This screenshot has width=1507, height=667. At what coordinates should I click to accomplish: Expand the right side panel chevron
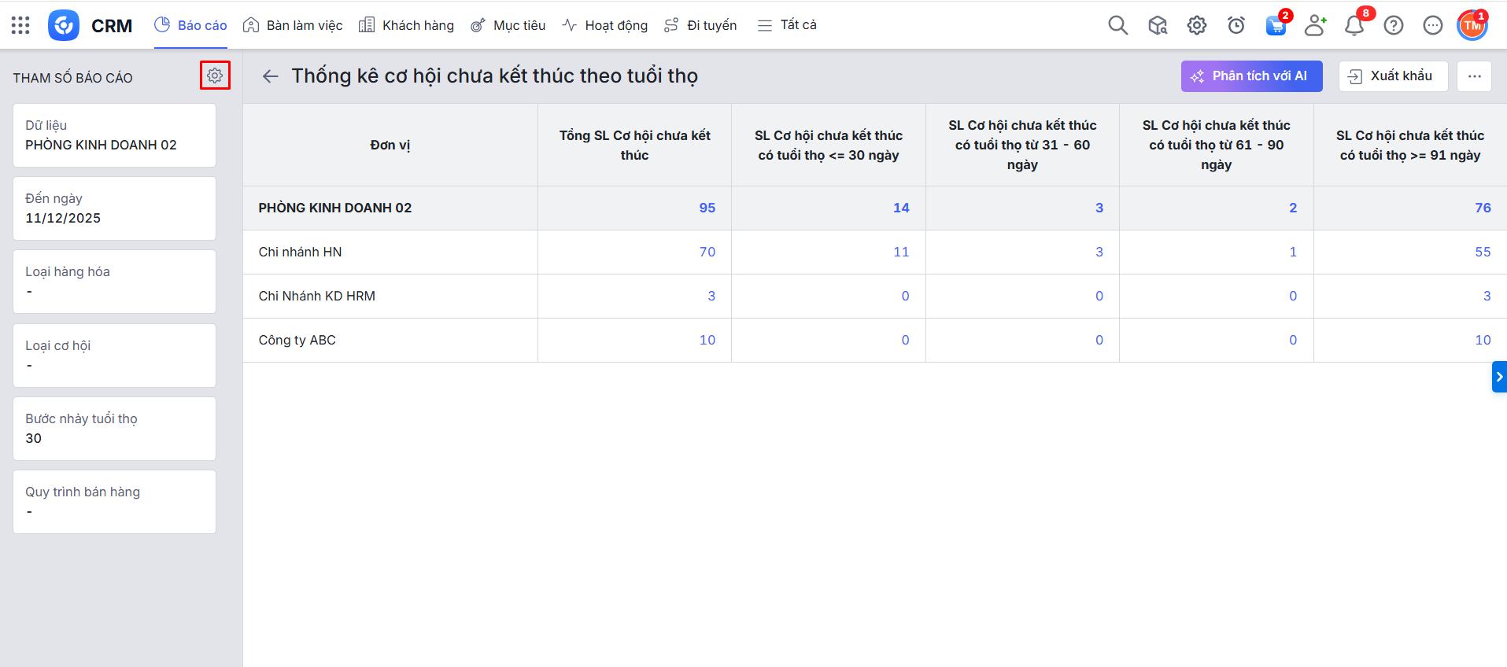tap(1499, 377)
